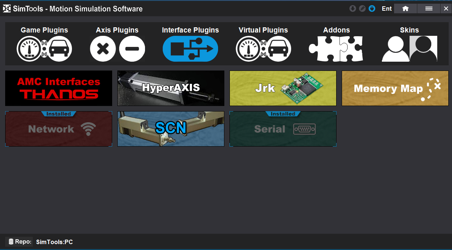
Task: Select the HyperAXIS interface plugin
Action: [171, 88]
